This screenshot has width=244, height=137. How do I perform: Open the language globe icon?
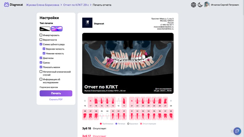point(193,5)
